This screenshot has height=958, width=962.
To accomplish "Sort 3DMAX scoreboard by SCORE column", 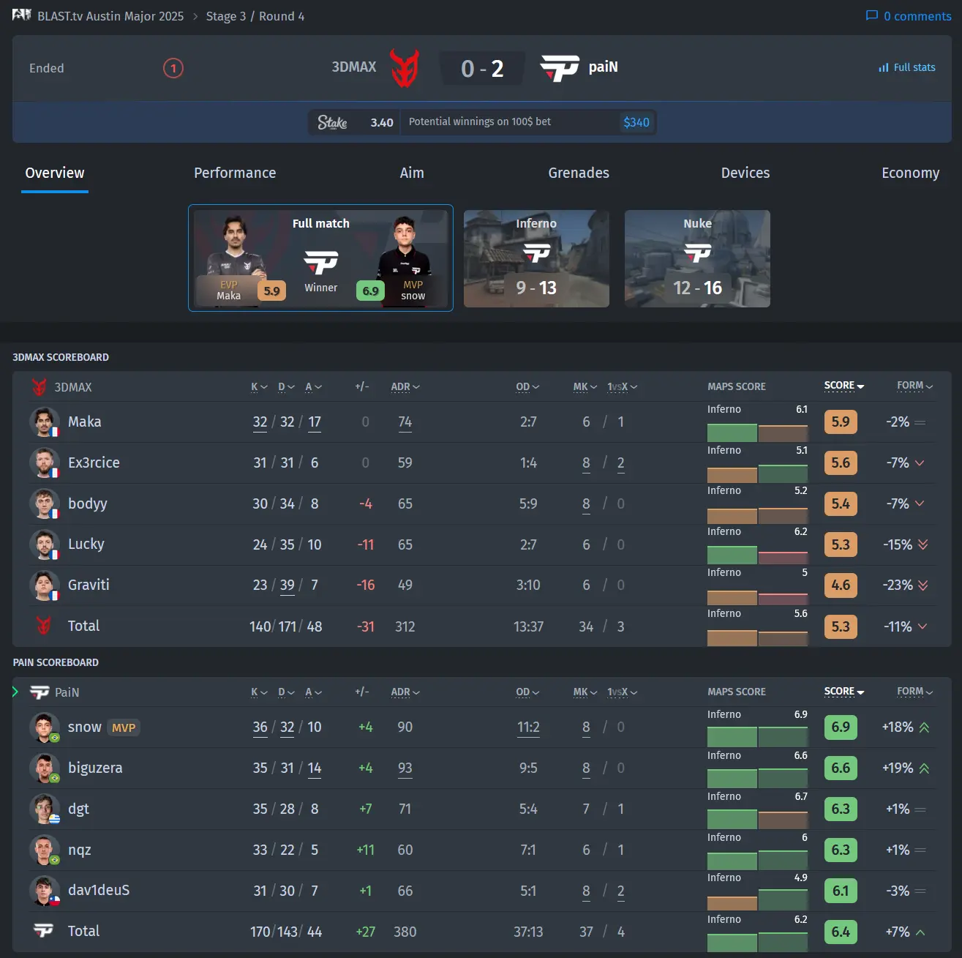I will [844, 386].
